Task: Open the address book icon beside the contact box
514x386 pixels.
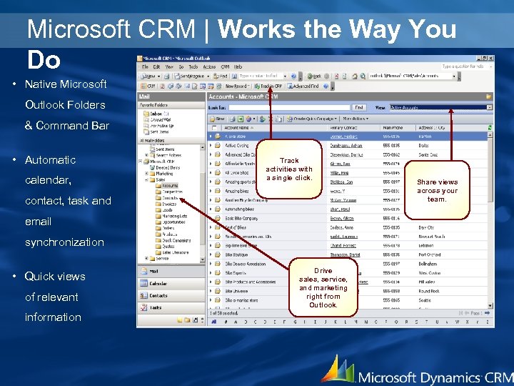Action: pyautogui.click(x=234, y=76)
